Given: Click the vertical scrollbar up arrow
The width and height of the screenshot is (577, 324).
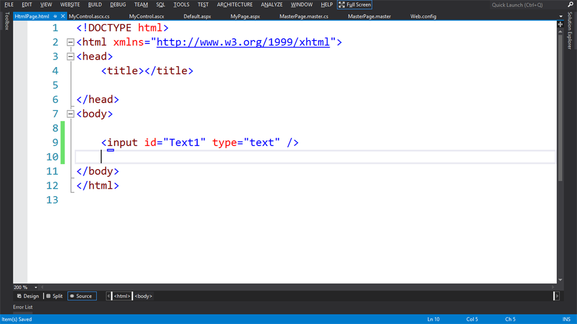Looking at the screenshot, I should tap(560, 32).
